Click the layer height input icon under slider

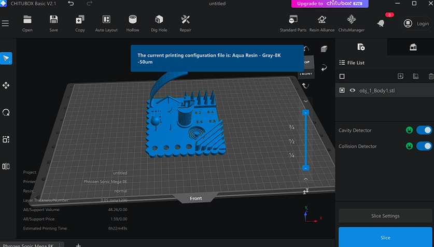[305, 191]
